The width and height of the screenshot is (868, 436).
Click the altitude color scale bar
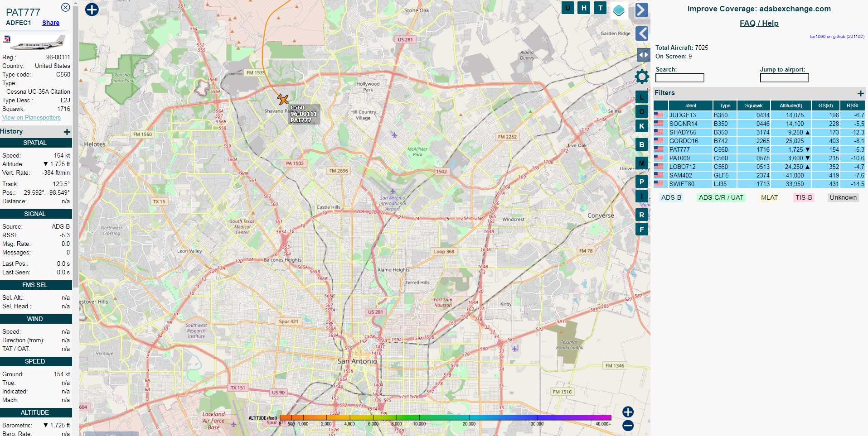(x=446, y=417)
